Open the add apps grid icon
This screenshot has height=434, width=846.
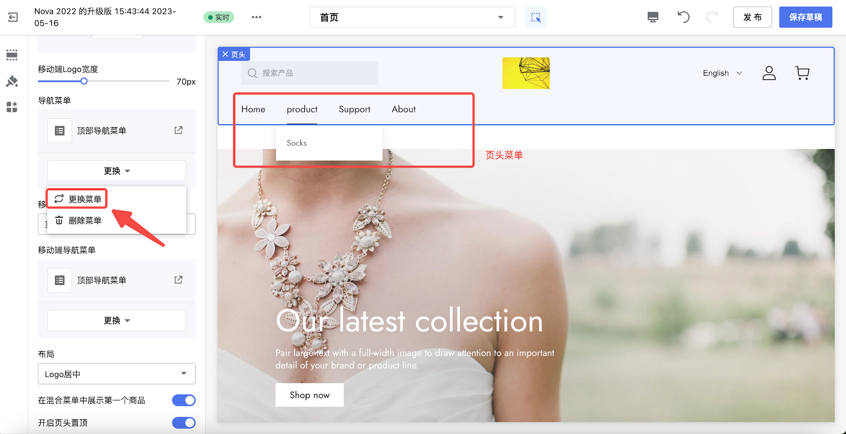[x=12, y=107]
